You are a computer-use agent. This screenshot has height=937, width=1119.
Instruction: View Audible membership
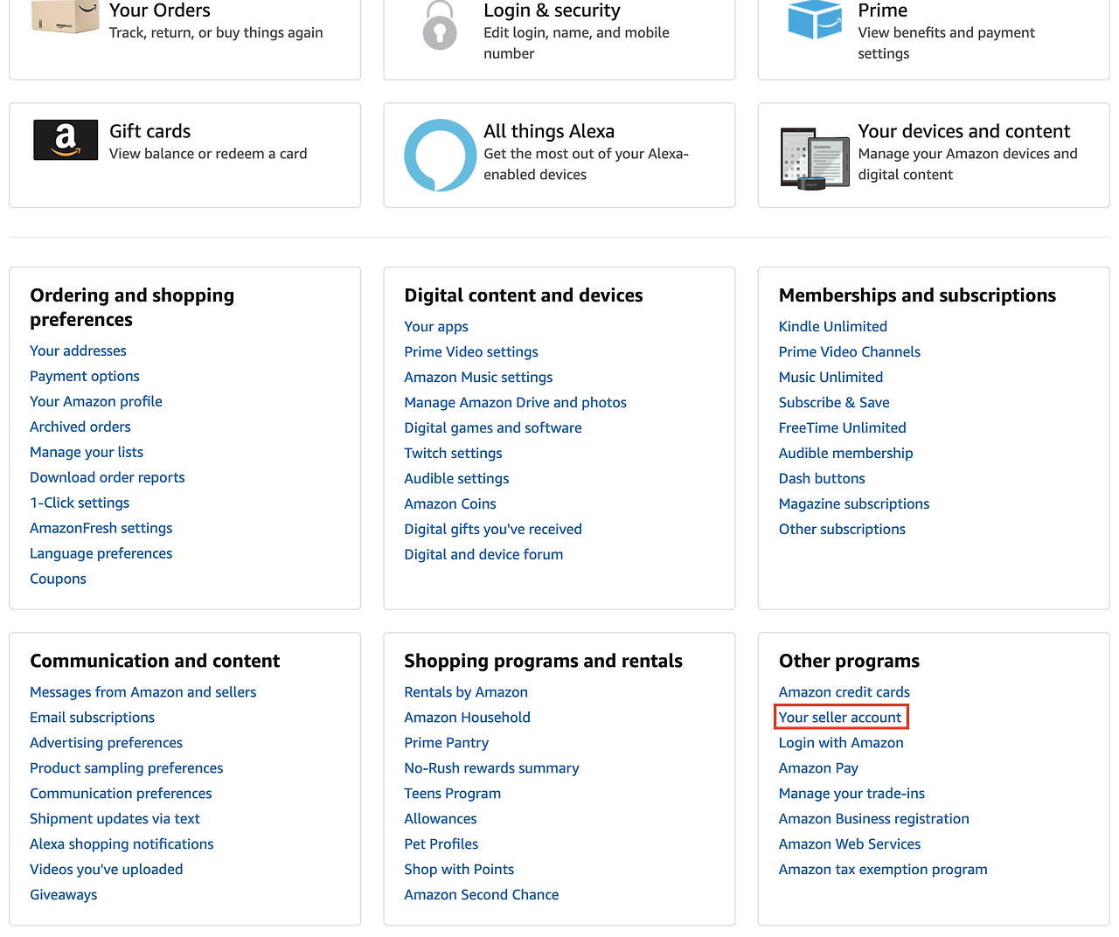pyautogui.click(x=846, y=453)
